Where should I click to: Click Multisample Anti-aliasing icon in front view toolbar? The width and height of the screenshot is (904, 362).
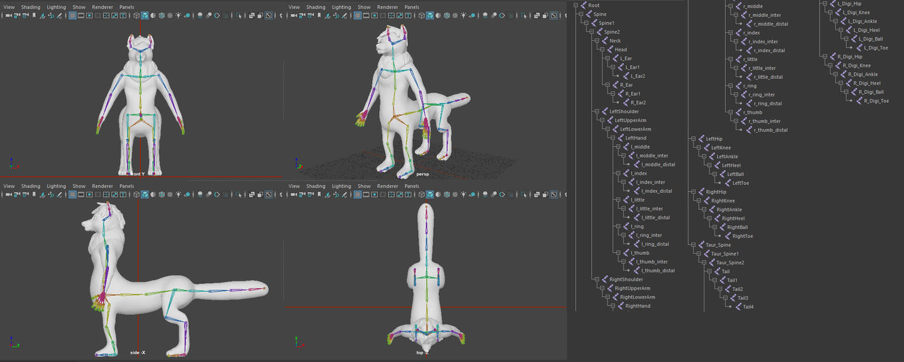tap(217, 15)
